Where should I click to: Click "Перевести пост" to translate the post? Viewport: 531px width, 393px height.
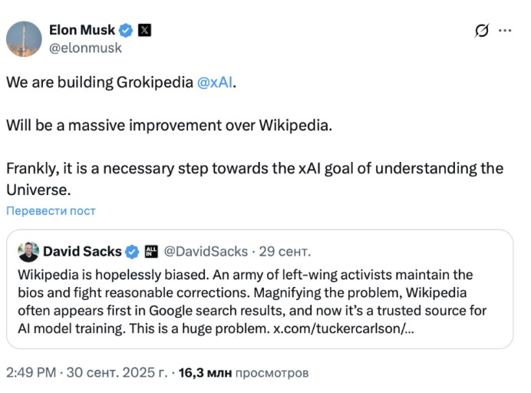[51, 210]
